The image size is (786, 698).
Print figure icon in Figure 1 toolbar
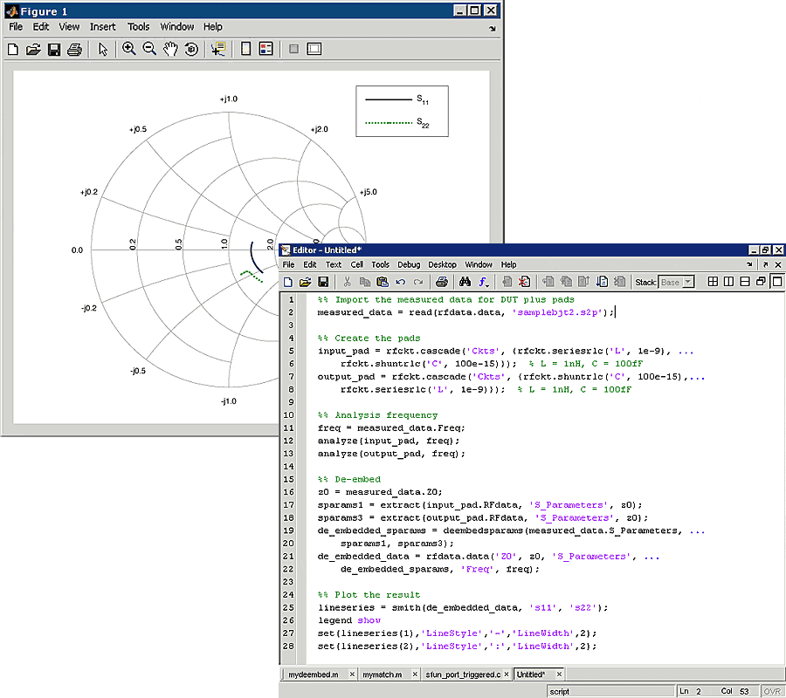pyautogui.click(x=75, y=49)
